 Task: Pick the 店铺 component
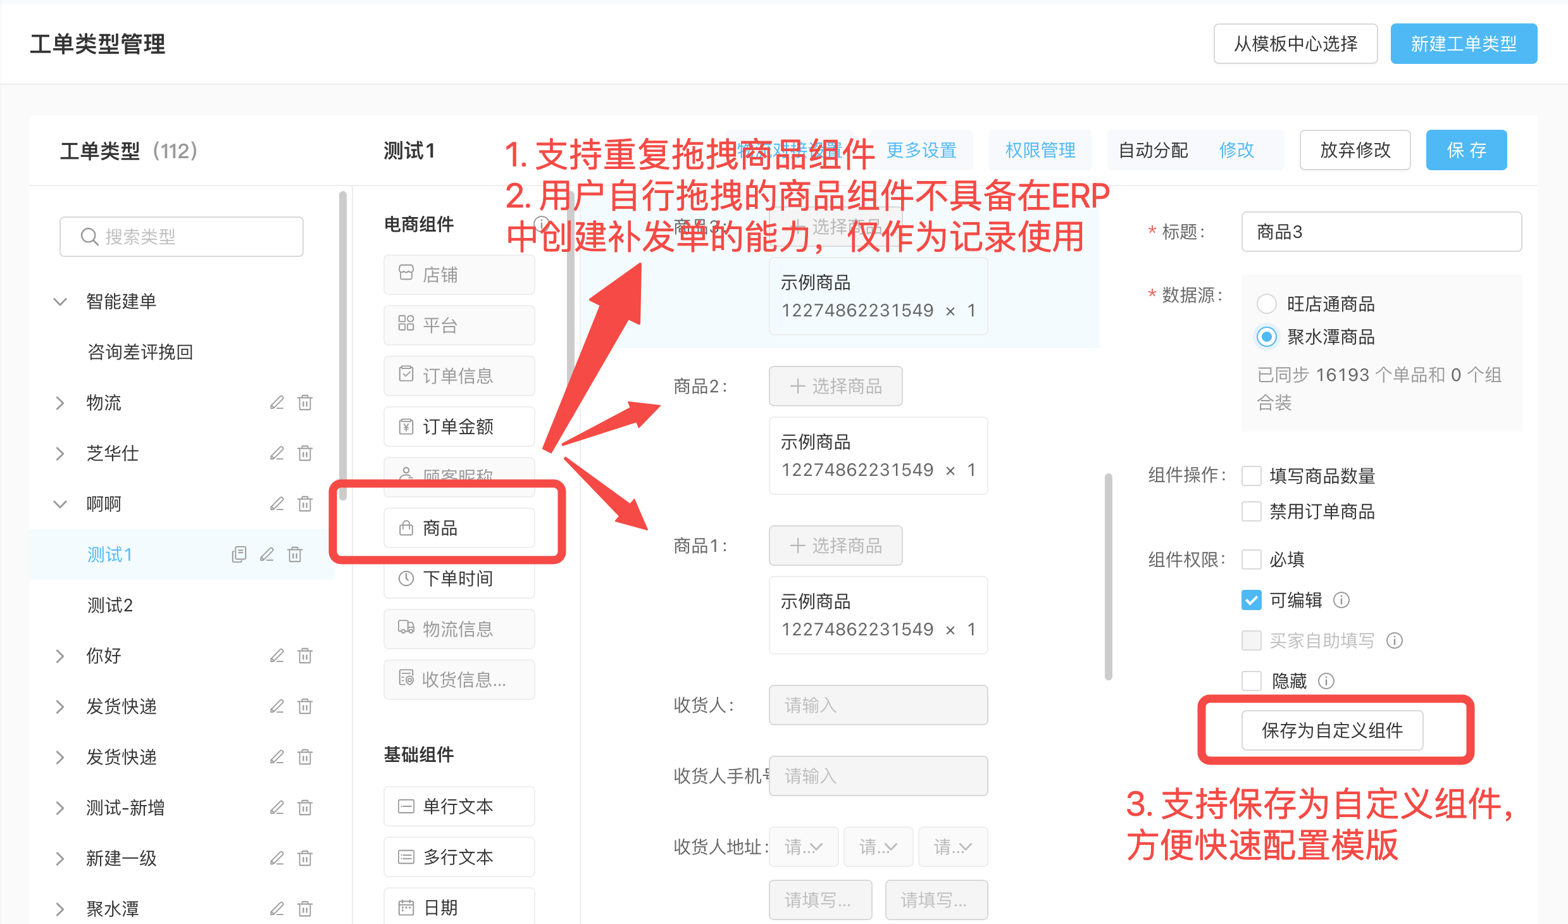[x=459, y=275]
